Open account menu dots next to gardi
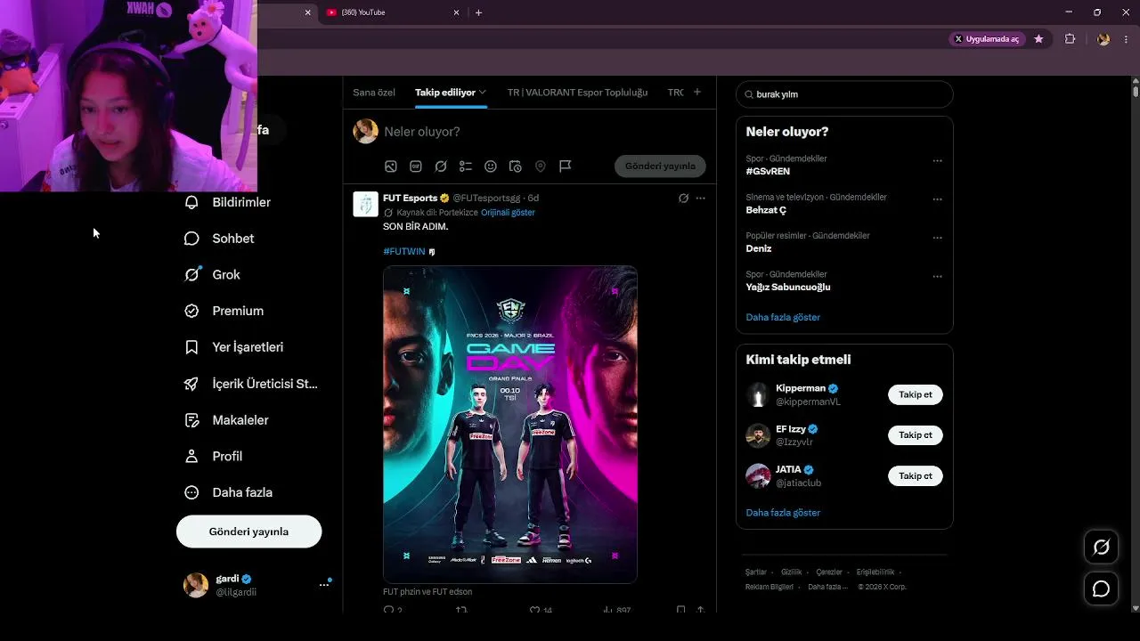1140x641 pixels. 324,585
